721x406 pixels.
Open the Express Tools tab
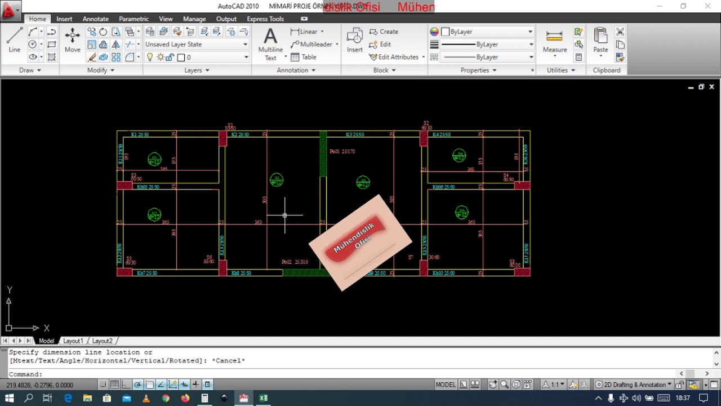click(x=265, y=19)
